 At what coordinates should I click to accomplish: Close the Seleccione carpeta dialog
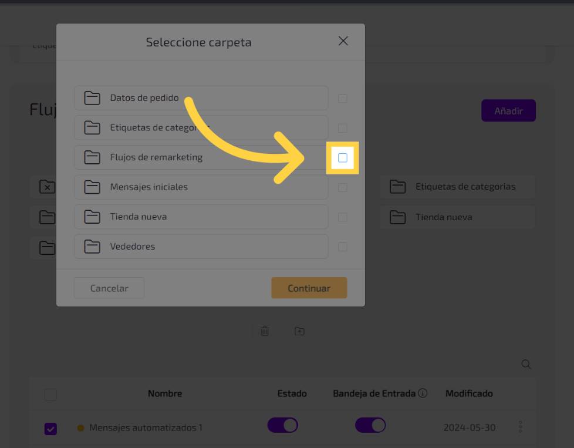343,41
